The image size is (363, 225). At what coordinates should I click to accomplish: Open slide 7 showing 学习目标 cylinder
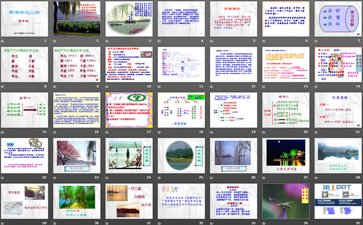coord(337,19)
